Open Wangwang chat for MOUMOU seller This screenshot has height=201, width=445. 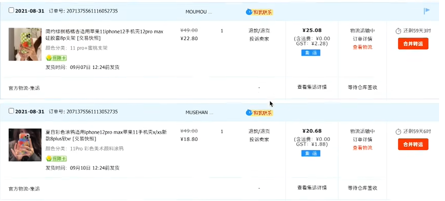point(259,12)
